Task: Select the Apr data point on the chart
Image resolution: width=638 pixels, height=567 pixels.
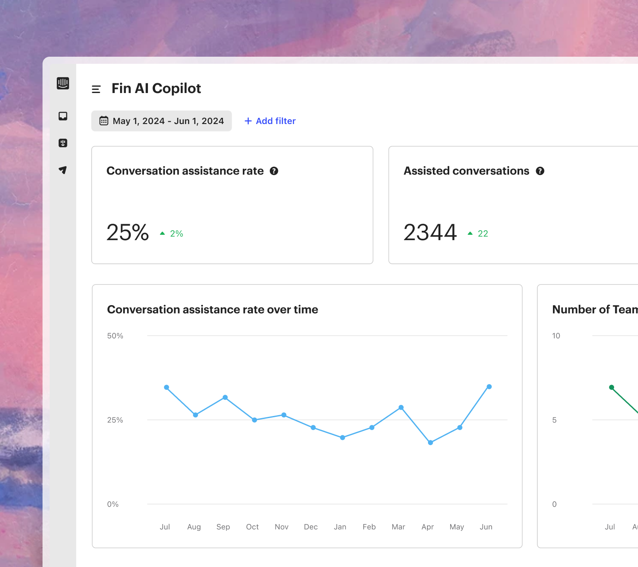Action: (431, 443)
